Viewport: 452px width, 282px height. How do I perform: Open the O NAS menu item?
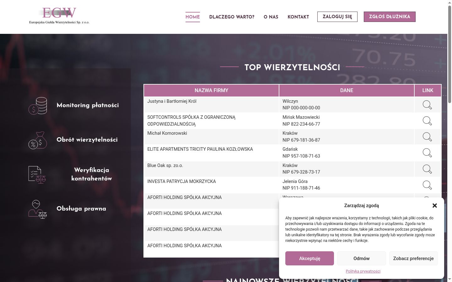click(271, 17)
